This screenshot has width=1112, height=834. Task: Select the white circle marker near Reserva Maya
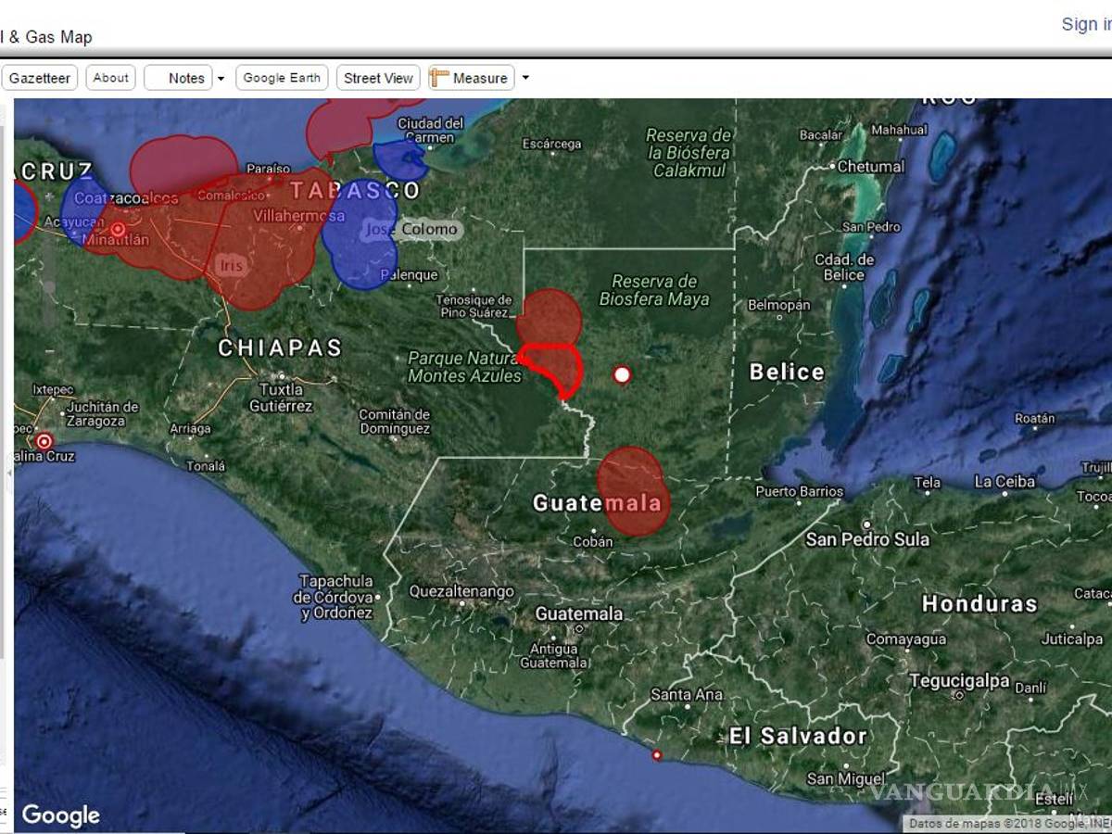622,374
